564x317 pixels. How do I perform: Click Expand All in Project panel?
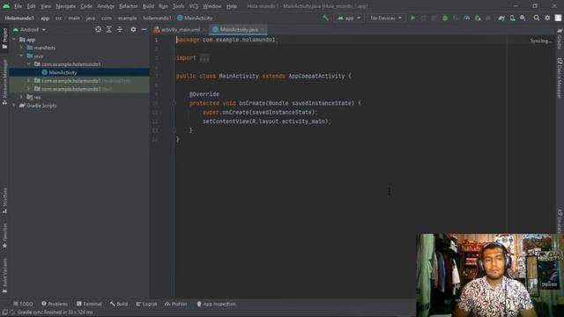tap(109, 29)
